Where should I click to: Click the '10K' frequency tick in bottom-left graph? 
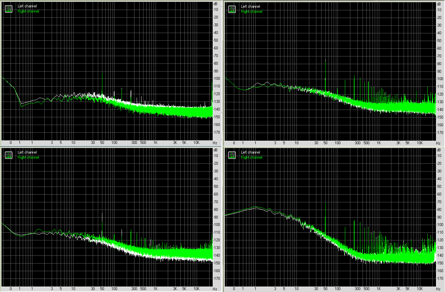(x=196, y=289)
